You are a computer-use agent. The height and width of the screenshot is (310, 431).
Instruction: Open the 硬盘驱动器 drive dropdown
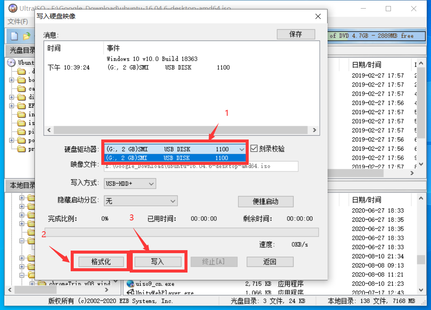[x=242, y=149]
